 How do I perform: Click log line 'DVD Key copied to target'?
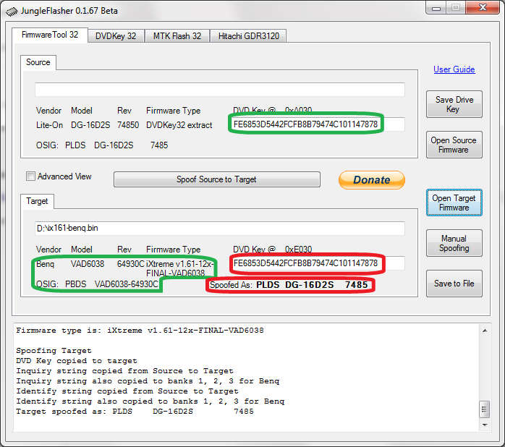(x=77, y=361)
